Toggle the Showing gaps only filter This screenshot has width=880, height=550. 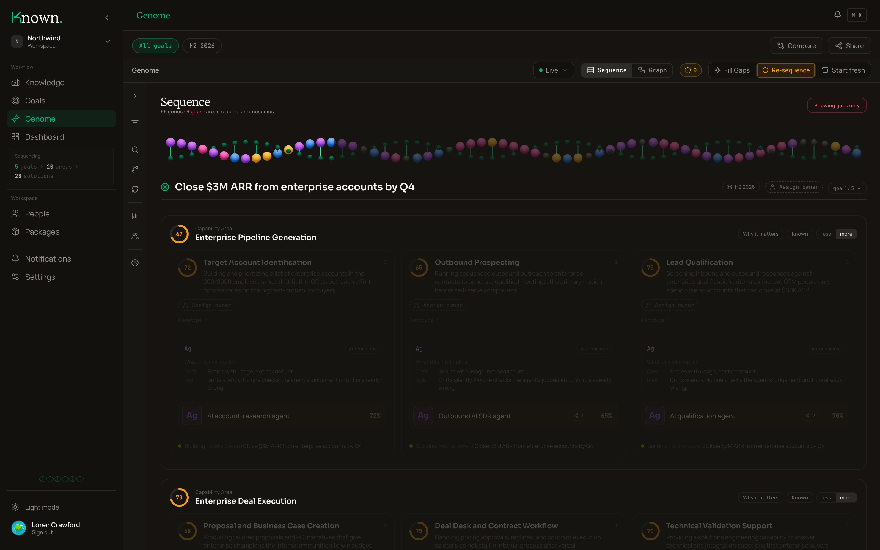[x=837, y=106]
